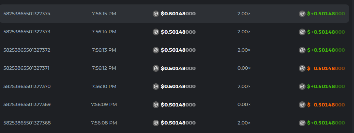Click the 2.00× multiplier at 7:56:10 PM
354x133 pixels.
pyautogui.click(x=244, y=86)
